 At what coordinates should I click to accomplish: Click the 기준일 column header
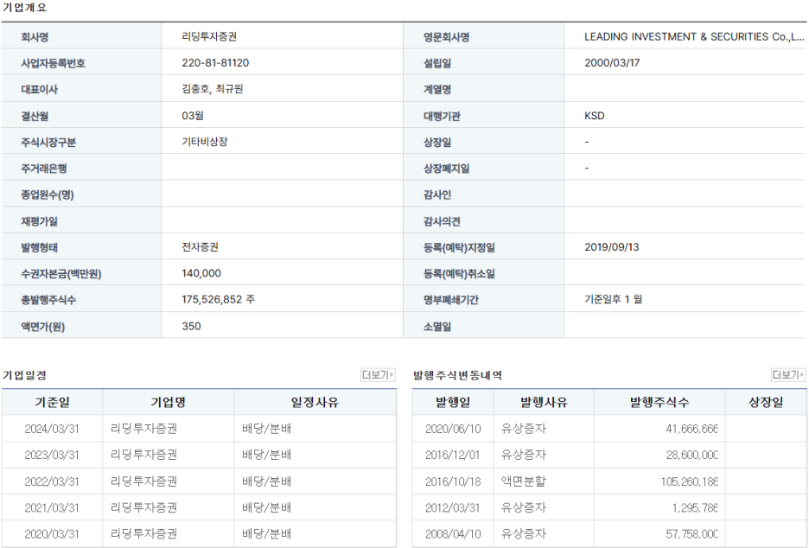52,402
